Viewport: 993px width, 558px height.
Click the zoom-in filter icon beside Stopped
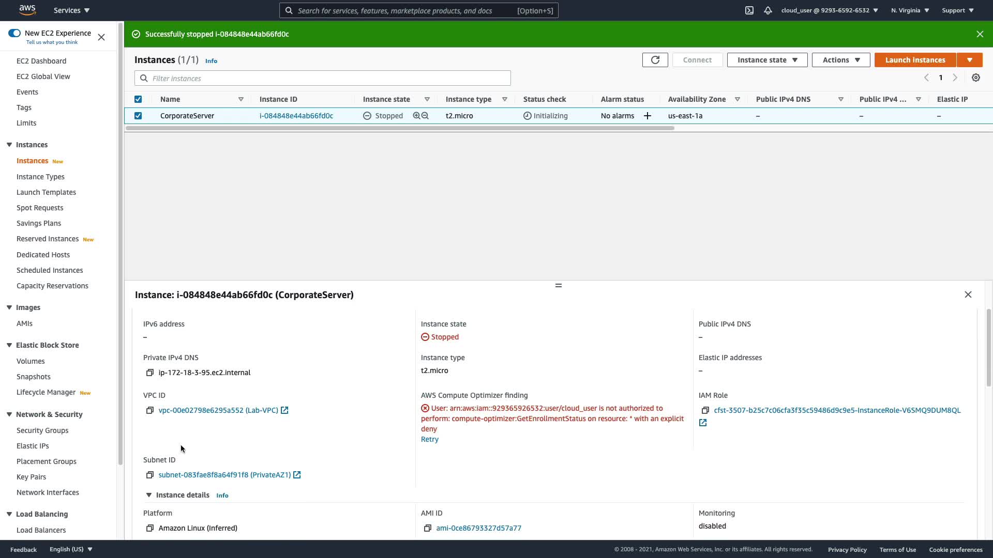[416, 116]
